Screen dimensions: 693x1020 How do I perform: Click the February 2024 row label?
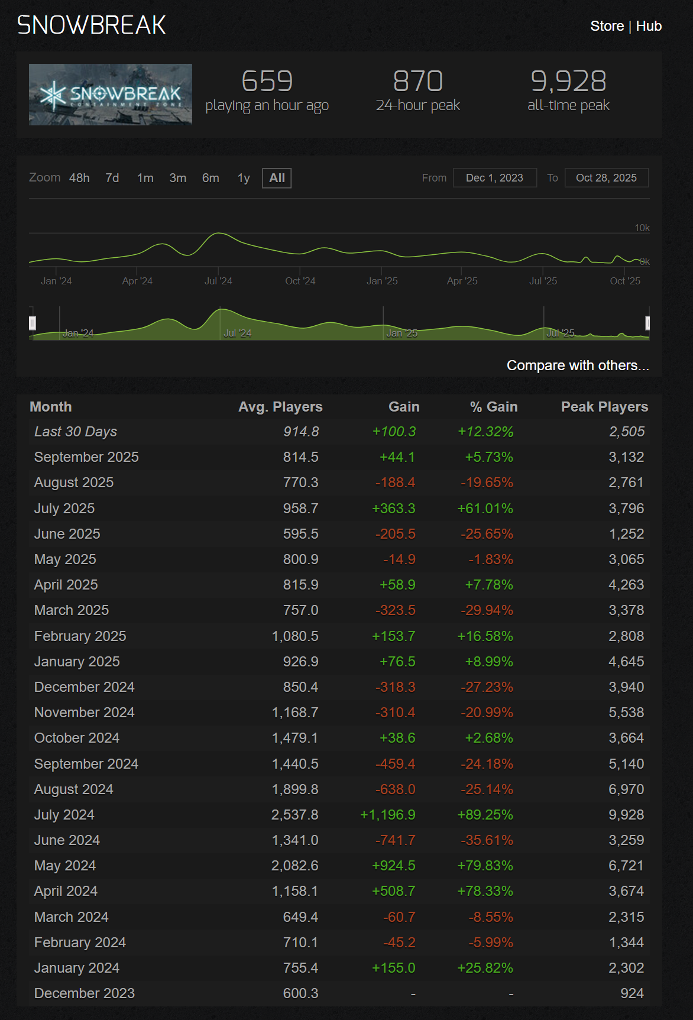pyautogui.click(x=80, y=943)
